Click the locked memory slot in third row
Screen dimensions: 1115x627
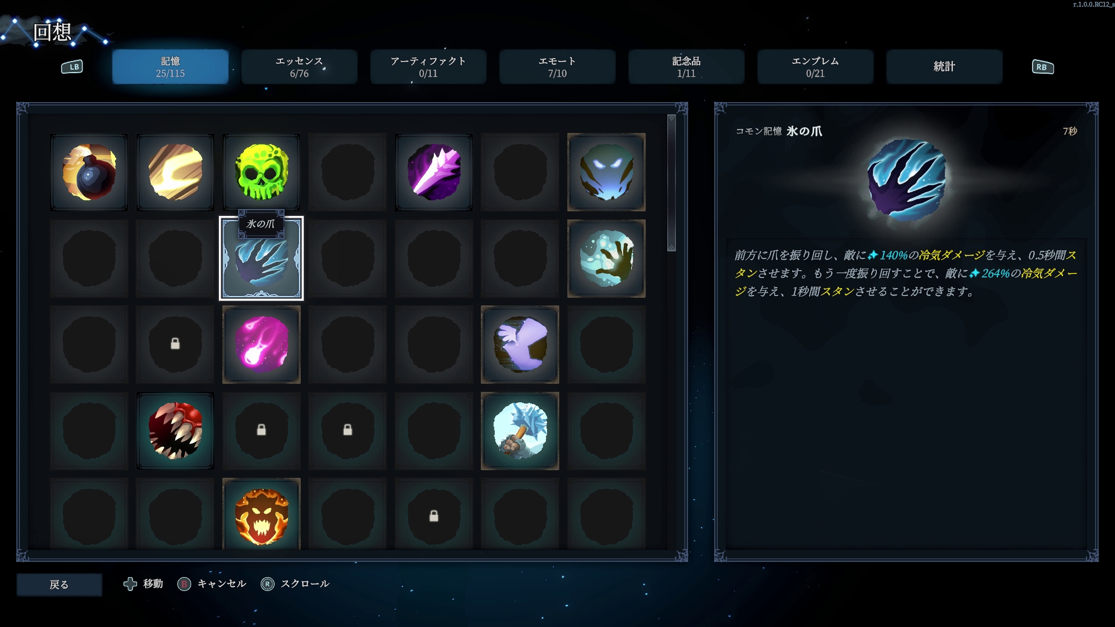175,345
